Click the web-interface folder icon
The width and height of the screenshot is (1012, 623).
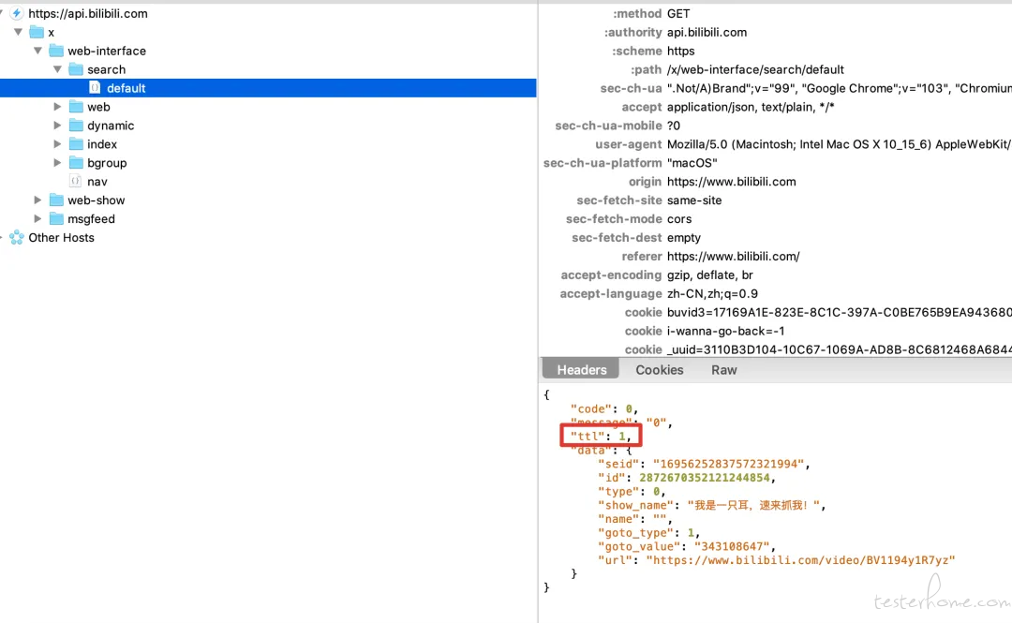coord(57,51)
